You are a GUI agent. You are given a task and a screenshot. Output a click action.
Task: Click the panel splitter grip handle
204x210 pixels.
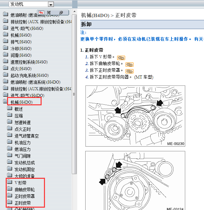(x=74, y=94)
